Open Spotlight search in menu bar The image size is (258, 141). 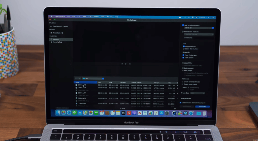pos(189,17)
